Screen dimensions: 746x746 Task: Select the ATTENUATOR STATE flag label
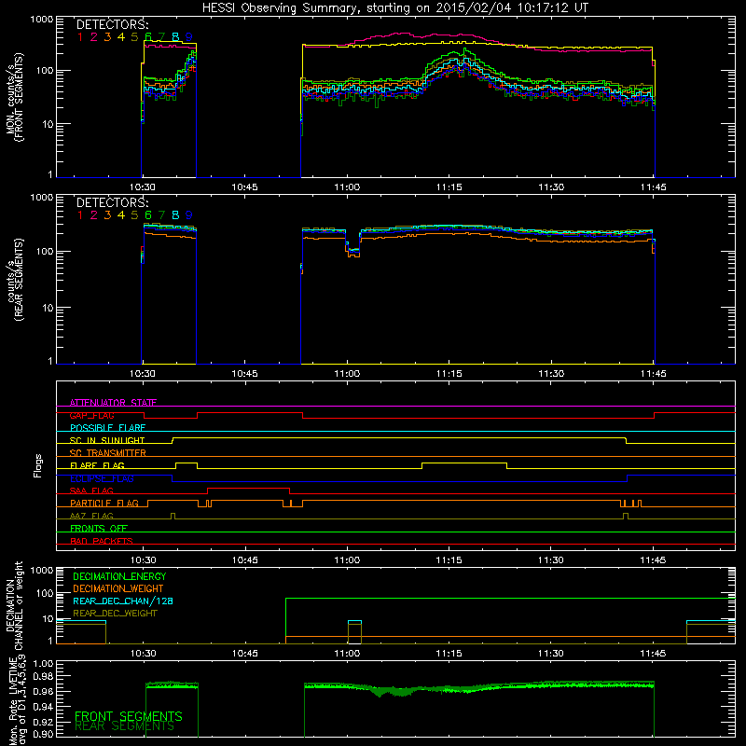[x=113, y=403]
